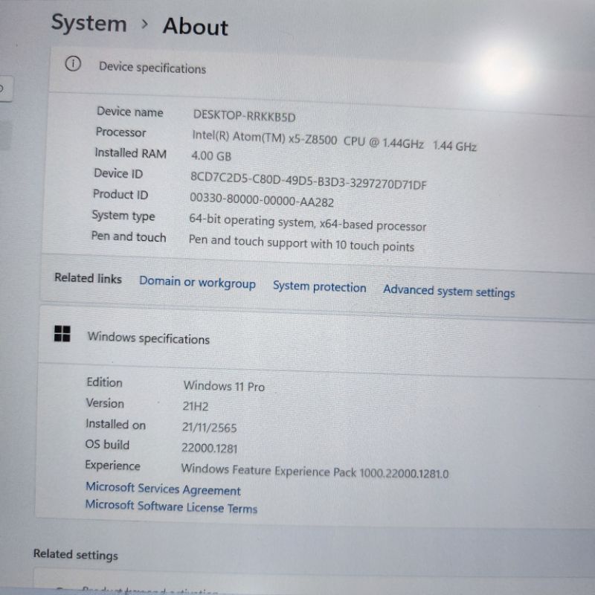
Task: Open the Domain or workgroup link
Action: pos(197,283)
